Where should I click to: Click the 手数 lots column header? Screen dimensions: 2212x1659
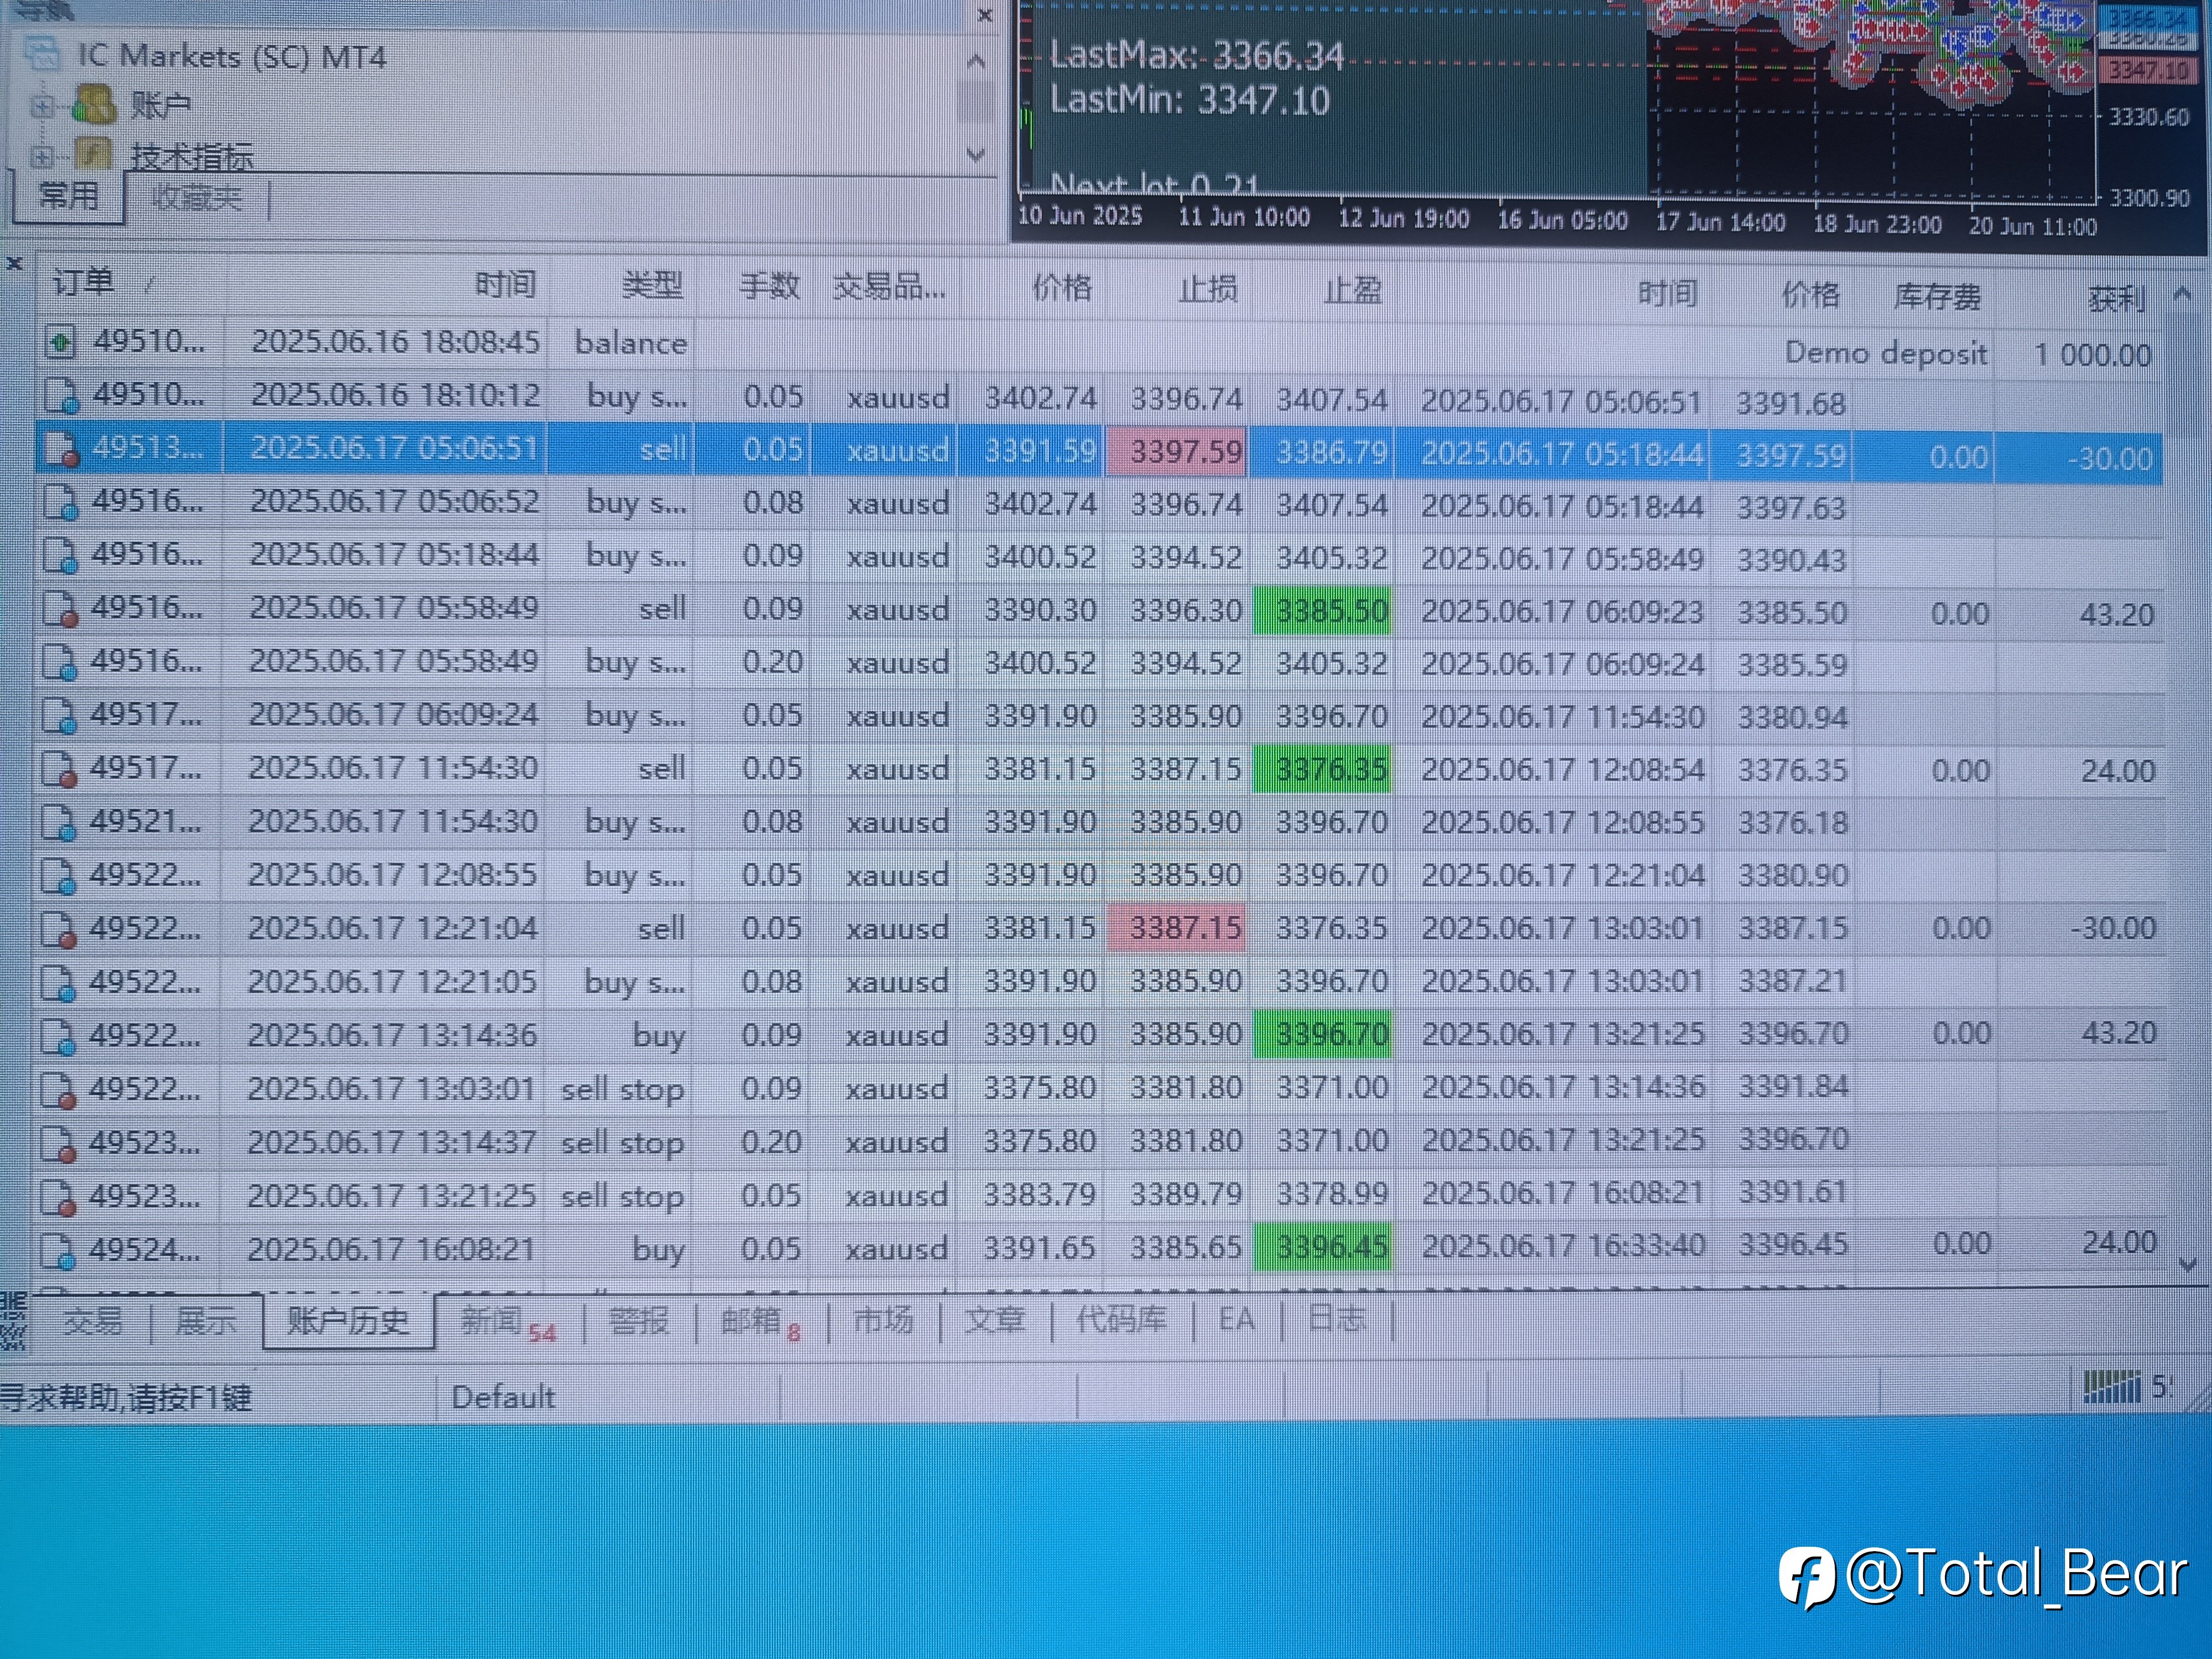point(769,287)
